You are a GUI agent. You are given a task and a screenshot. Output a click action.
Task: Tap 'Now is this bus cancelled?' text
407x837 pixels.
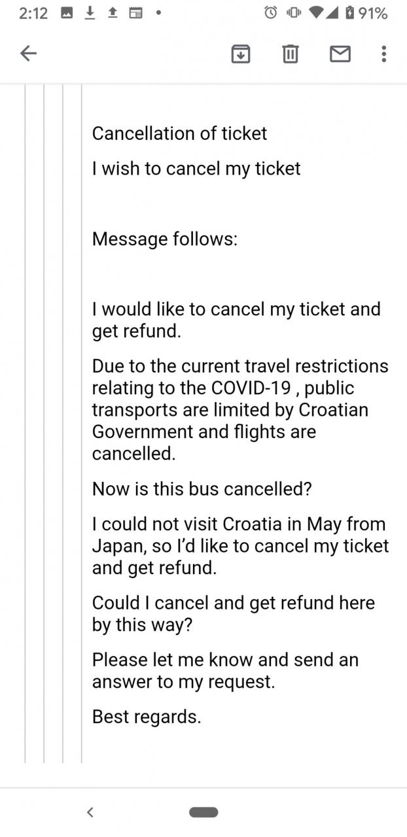click(202, 489)
